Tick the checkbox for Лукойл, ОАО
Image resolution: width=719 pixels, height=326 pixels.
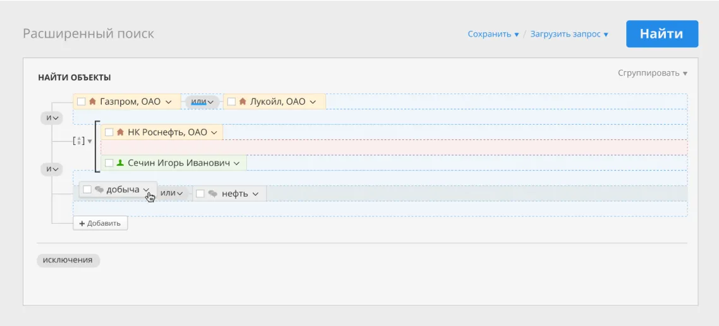click(x=232, y=101)
